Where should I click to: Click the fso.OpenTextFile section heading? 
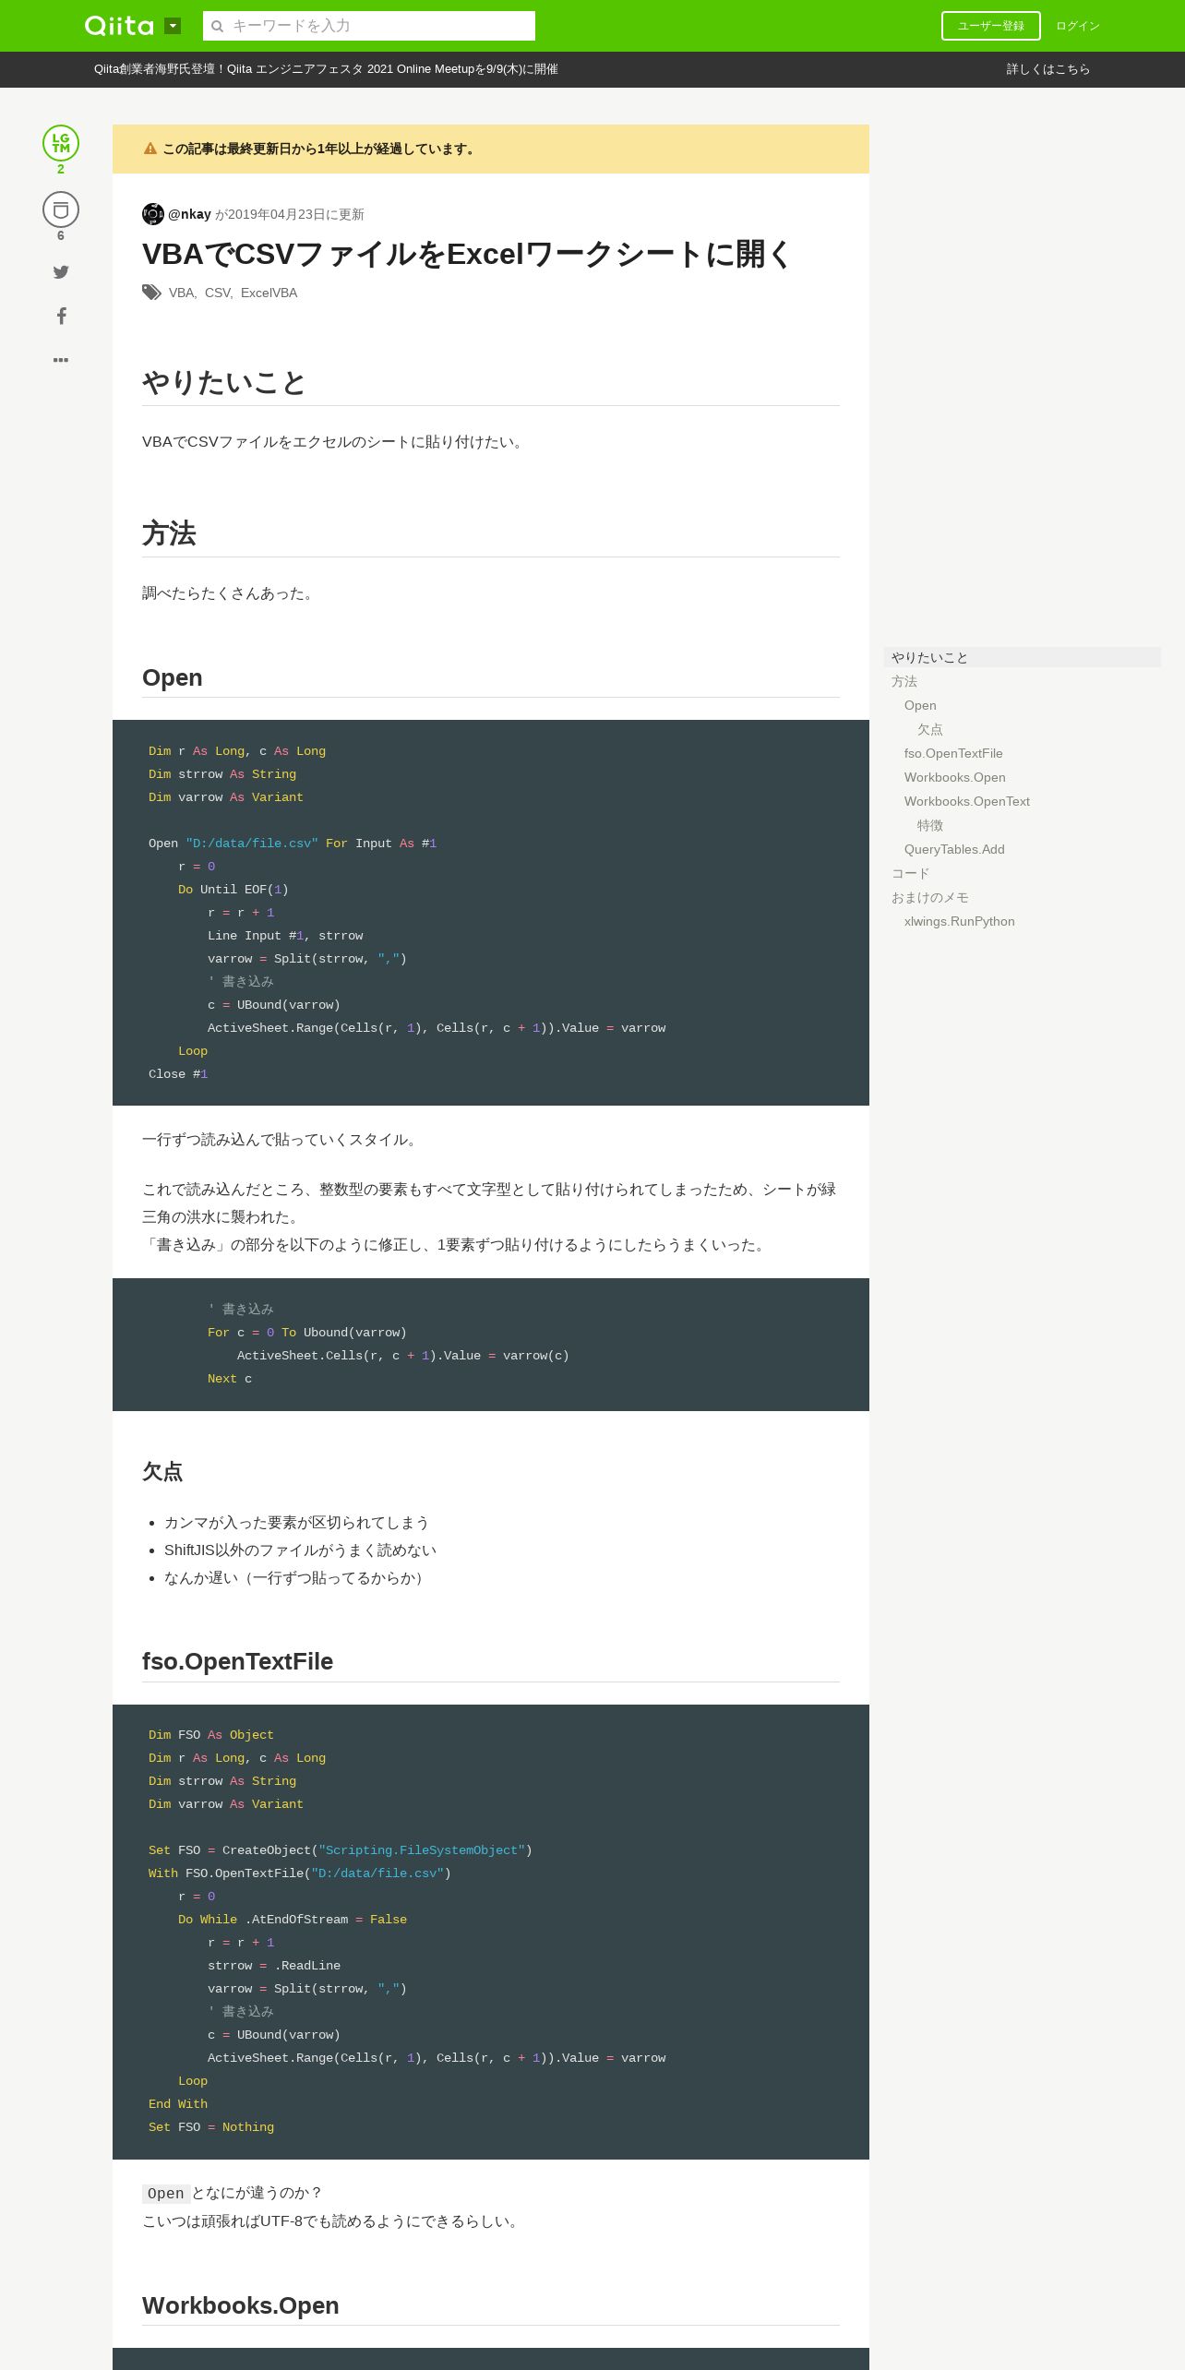[x=237, y=1661]
